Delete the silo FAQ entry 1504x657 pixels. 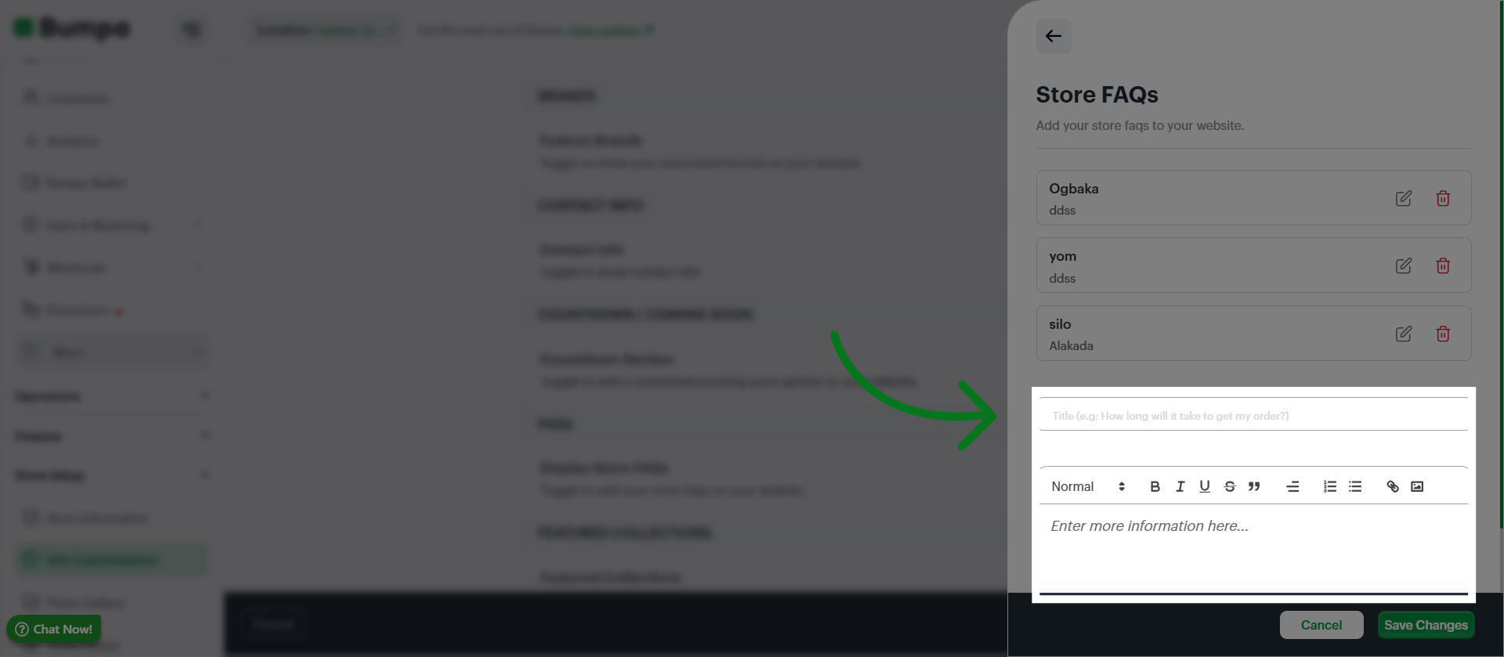point(1442,334)
